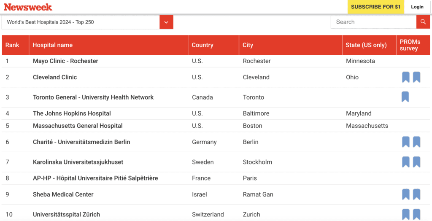Screen dimensions: 432x221
Task: Click the Canada country cell
Action: pos(202,97)
